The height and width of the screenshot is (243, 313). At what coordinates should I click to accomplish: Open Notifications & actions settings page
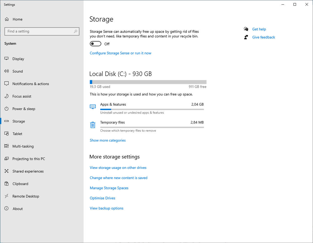point(31,84)
